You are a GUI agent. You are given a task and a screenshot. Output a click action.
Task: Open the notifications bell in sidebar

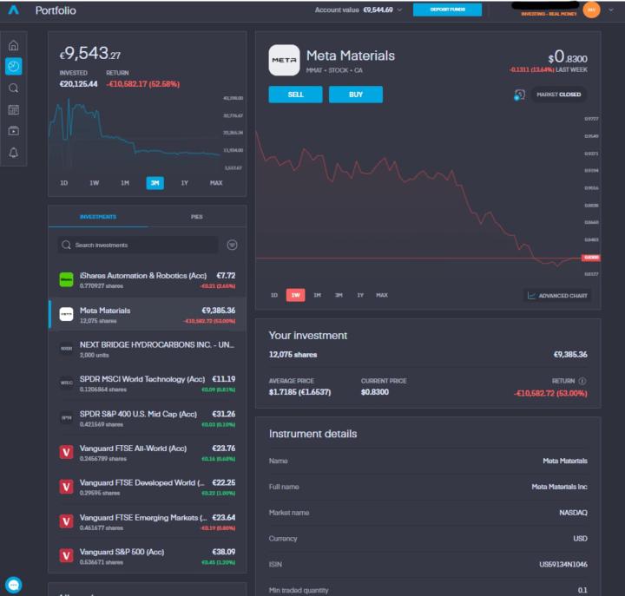point(14,152)
